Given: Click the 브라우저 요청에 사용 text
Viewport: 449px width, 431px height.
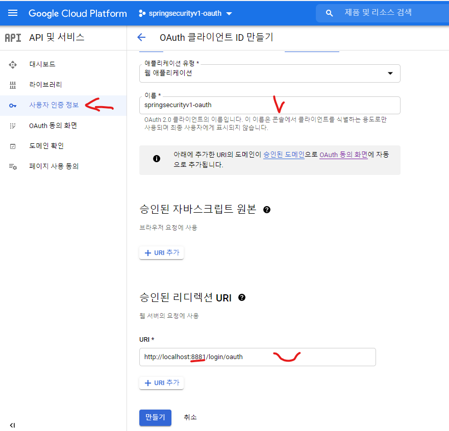Looking at the screenshot, I should tap(168, 227).
